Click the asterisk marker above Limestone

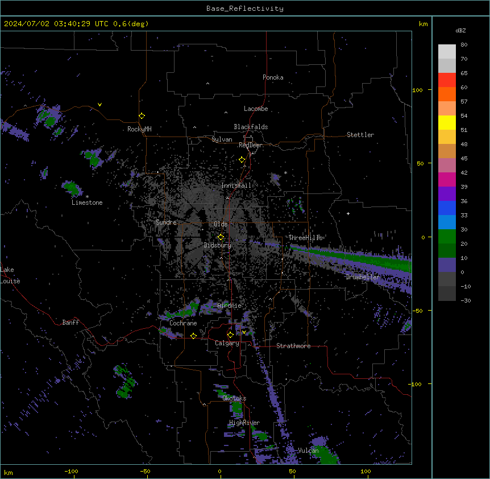(x=87, y=197)
